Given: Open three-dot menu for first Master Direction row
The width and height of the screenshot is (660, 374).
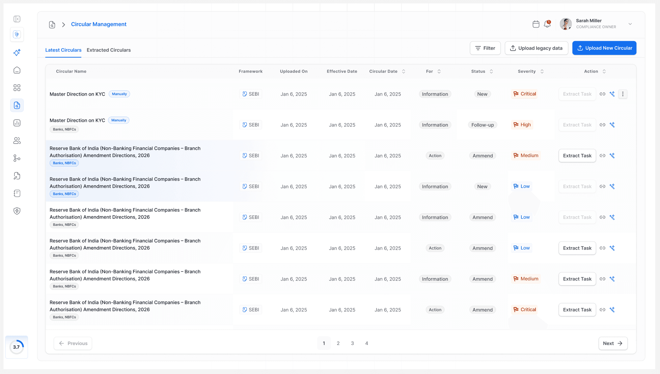Looking at the screenshot, I should coord(623,94).
